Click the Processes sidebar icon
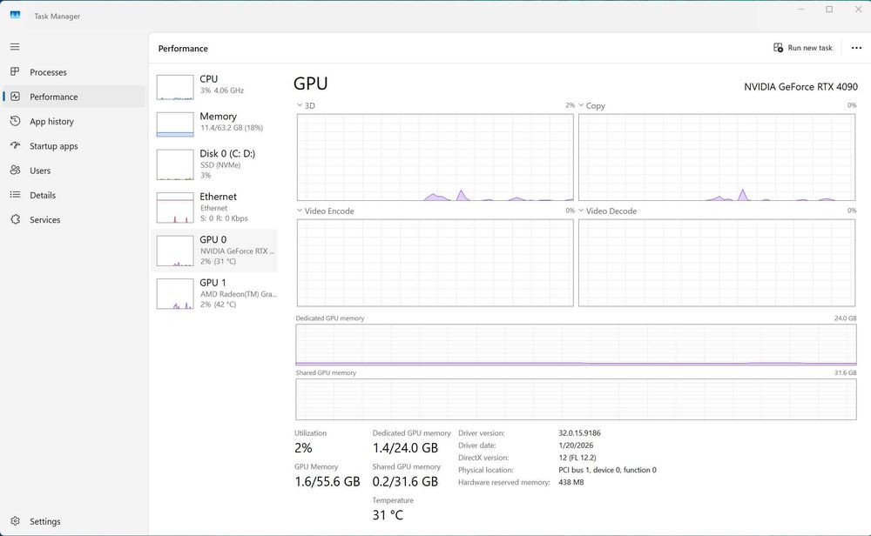The width and height of the screenshot is (871, 536). click(15, 71)
